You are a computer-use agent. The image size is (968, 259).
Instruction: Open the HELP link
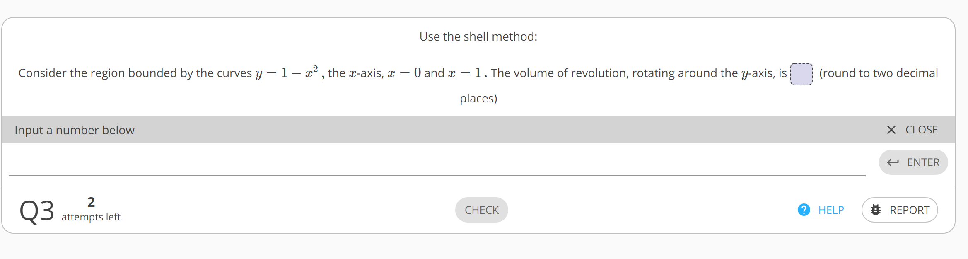pyautogui.click(x=830, y=210)
